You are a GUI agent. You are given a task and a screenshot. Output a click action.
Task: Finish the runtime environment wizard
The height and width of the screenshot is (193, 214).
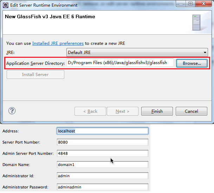point(157,111)
